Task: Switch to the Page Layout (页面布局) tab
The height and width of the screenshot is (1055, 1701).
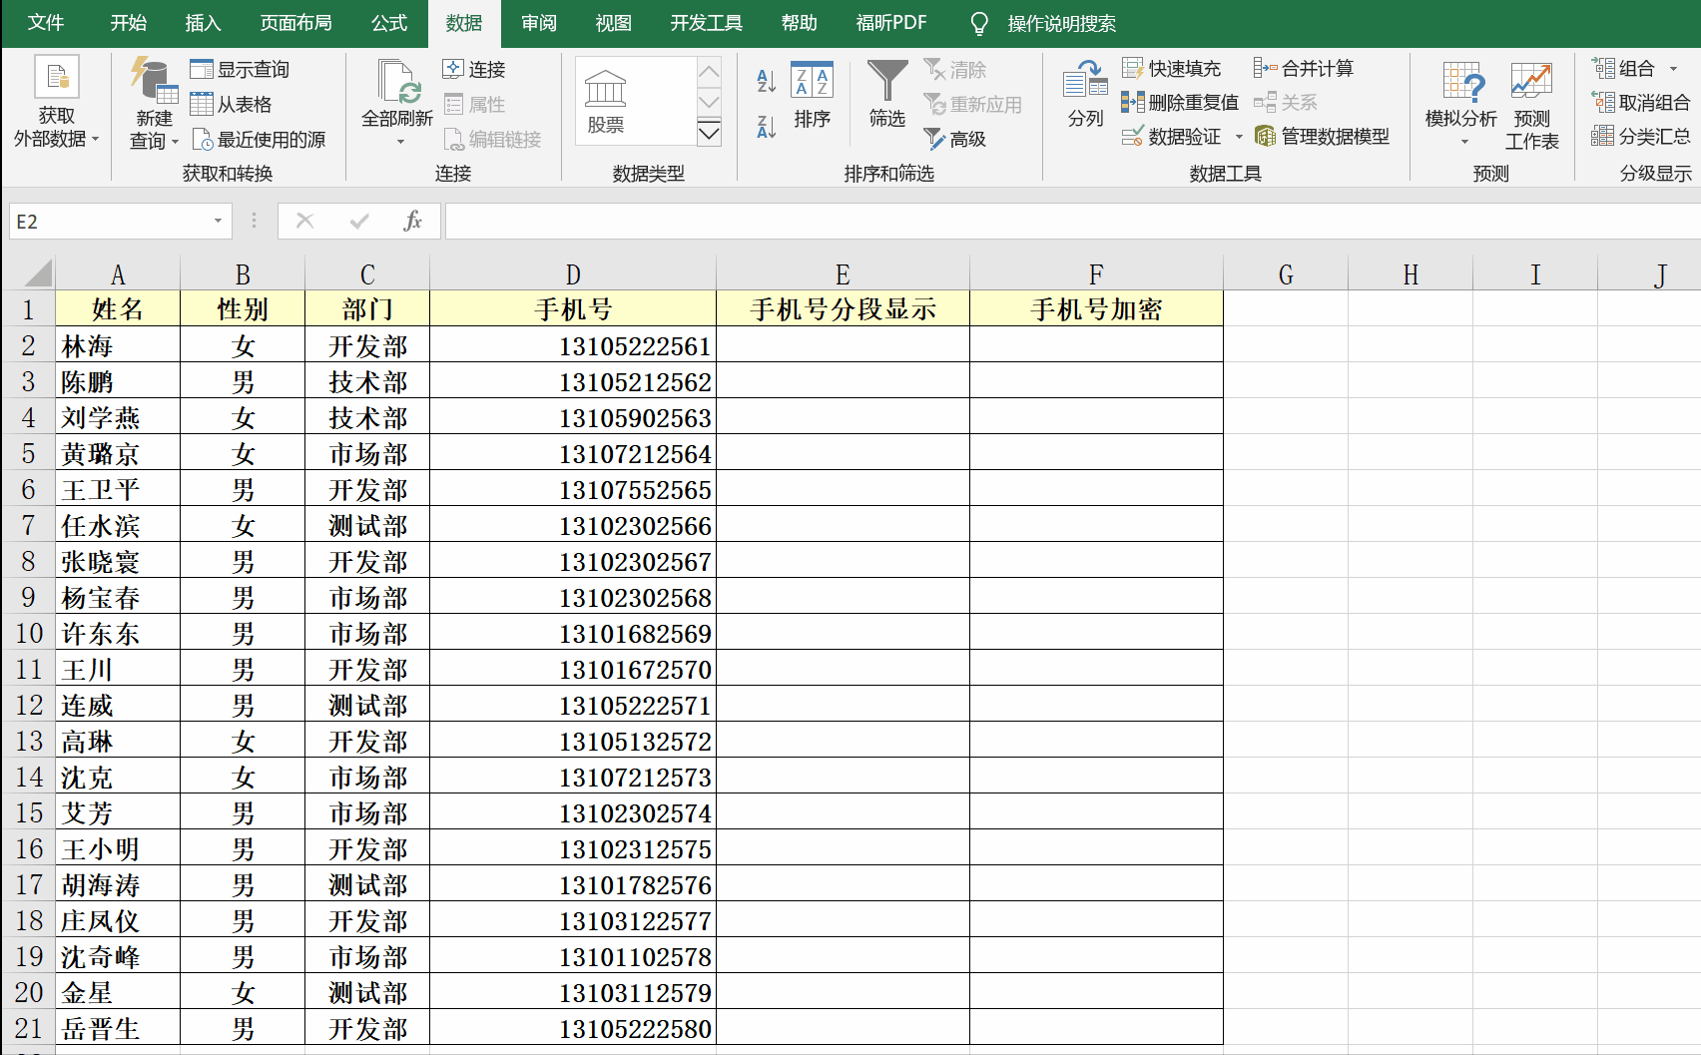Action: pos(295,23)
